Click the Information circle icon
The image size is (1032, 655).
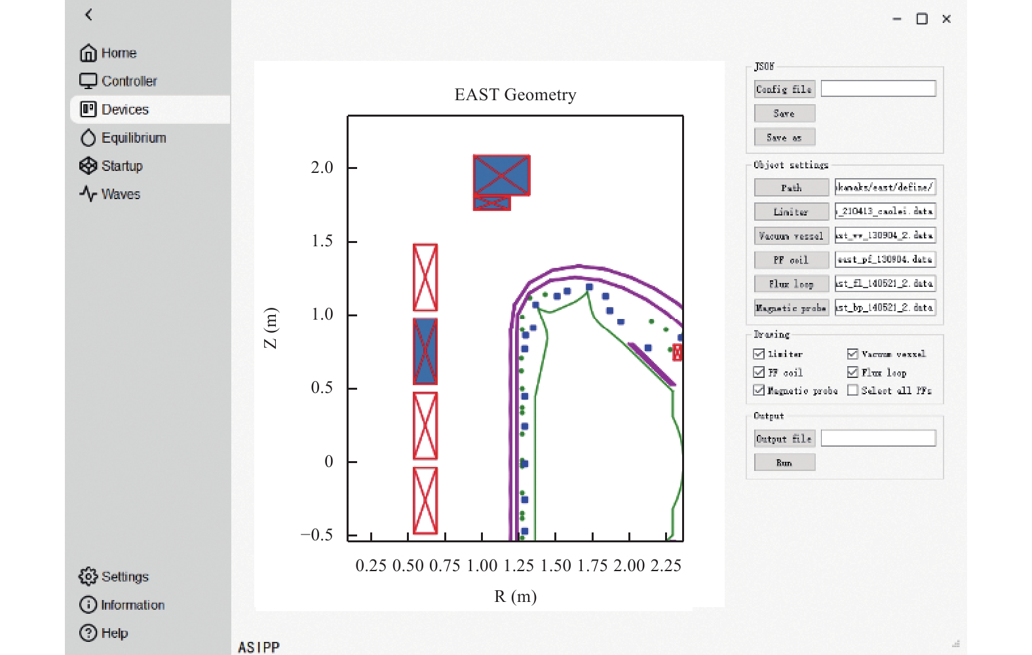88,605
